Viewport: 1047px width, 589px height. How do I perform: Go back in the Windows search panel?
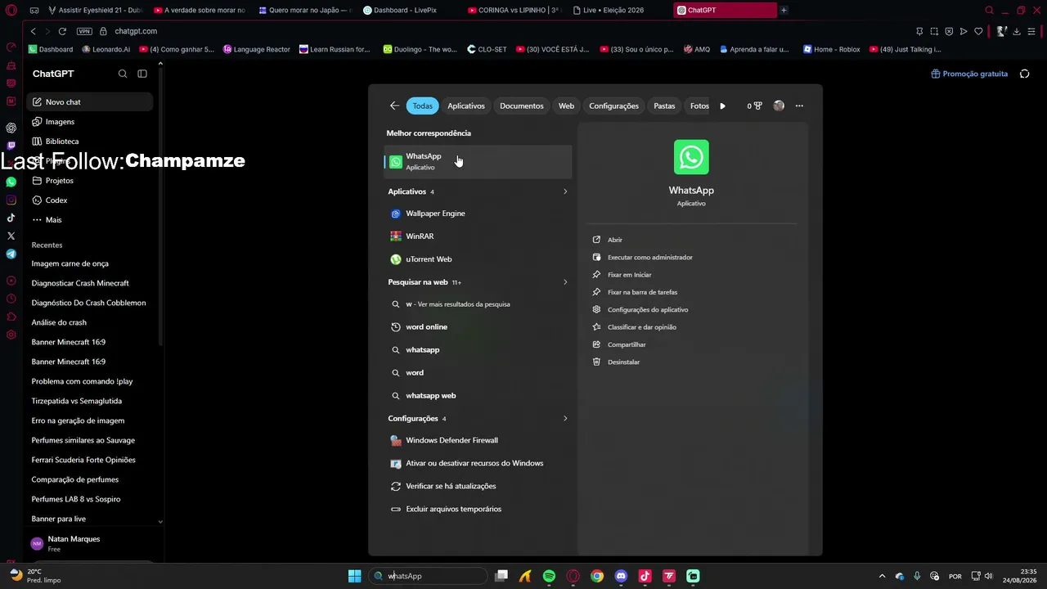394,106
